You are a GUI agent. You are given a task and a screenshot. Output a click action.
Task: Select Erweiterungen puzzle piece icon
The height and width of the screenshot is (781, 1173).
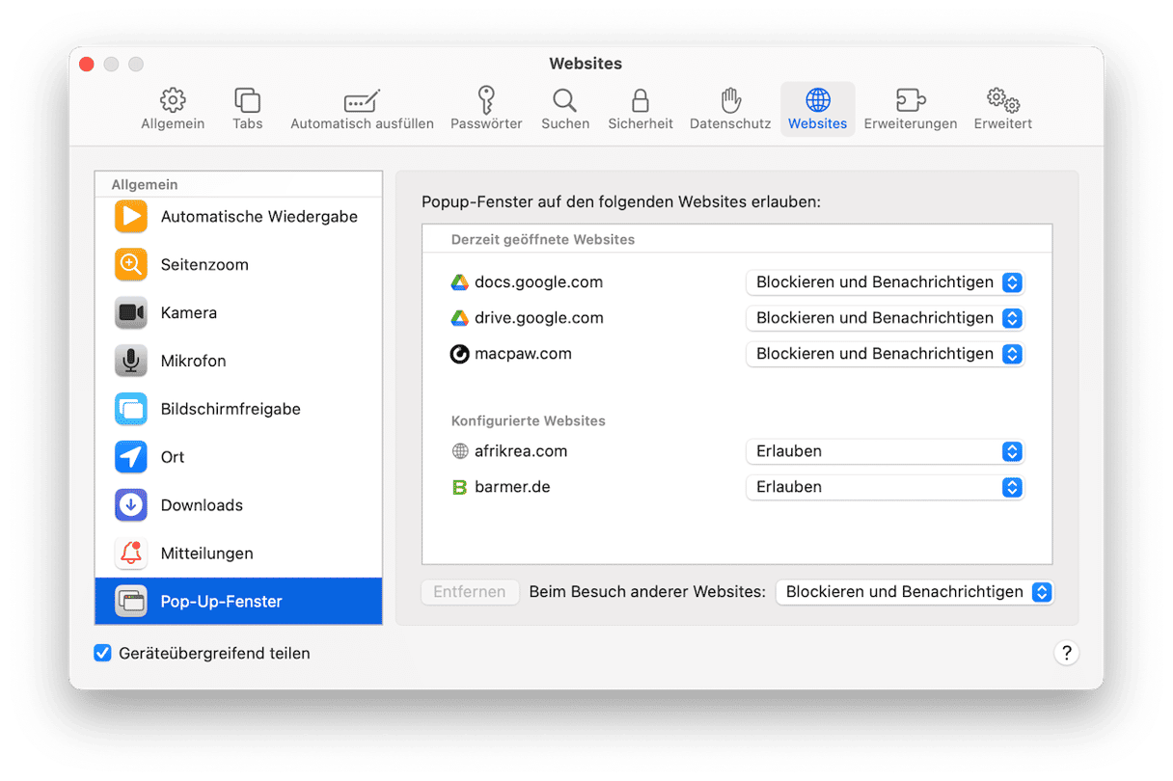[910, 100]
